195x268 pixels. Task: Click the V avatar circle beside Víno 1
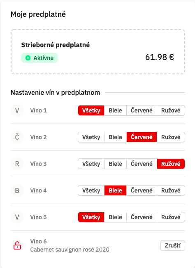pyautogui.click(x=17, y=110)
